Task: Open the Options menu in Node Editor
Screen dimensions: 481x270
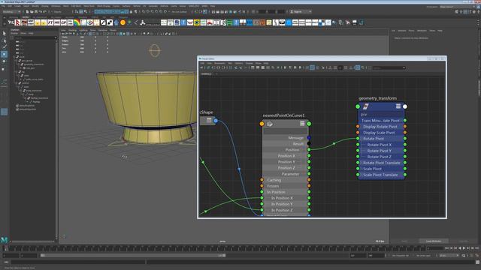Action: tap(239, 63)
